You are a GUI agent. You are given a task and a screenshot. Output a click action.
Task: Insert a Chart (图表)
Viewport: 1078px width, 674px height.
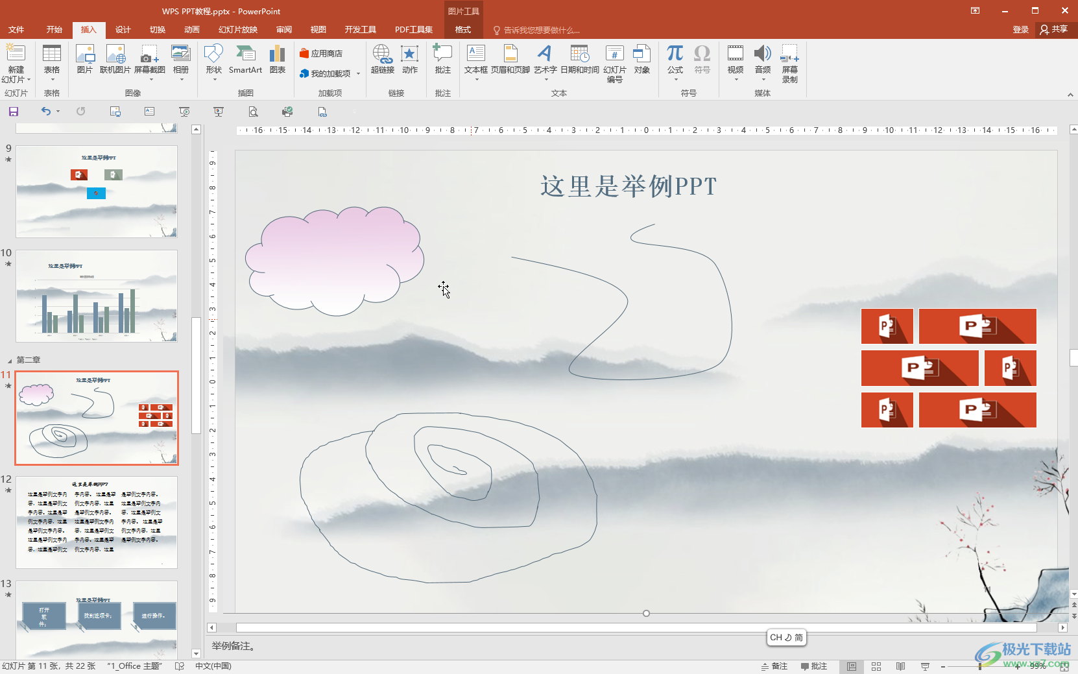278,59
